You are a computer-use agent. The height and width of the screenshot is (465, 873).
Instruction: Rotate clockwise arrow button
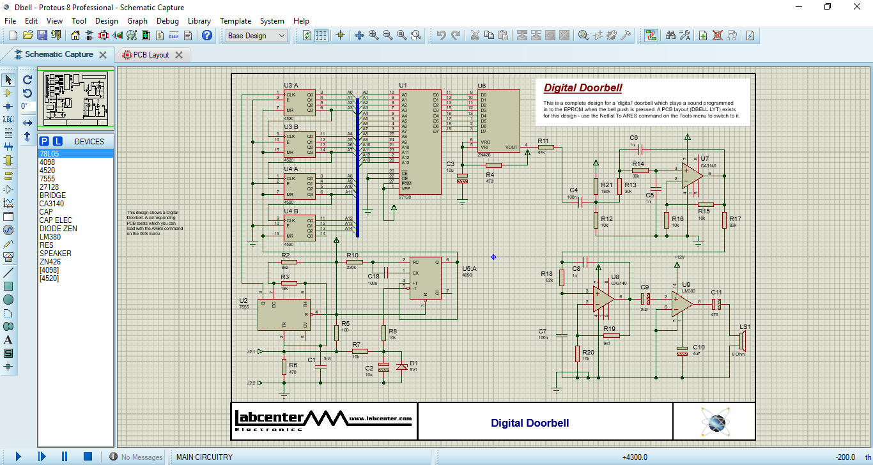[x=27, y=80]
